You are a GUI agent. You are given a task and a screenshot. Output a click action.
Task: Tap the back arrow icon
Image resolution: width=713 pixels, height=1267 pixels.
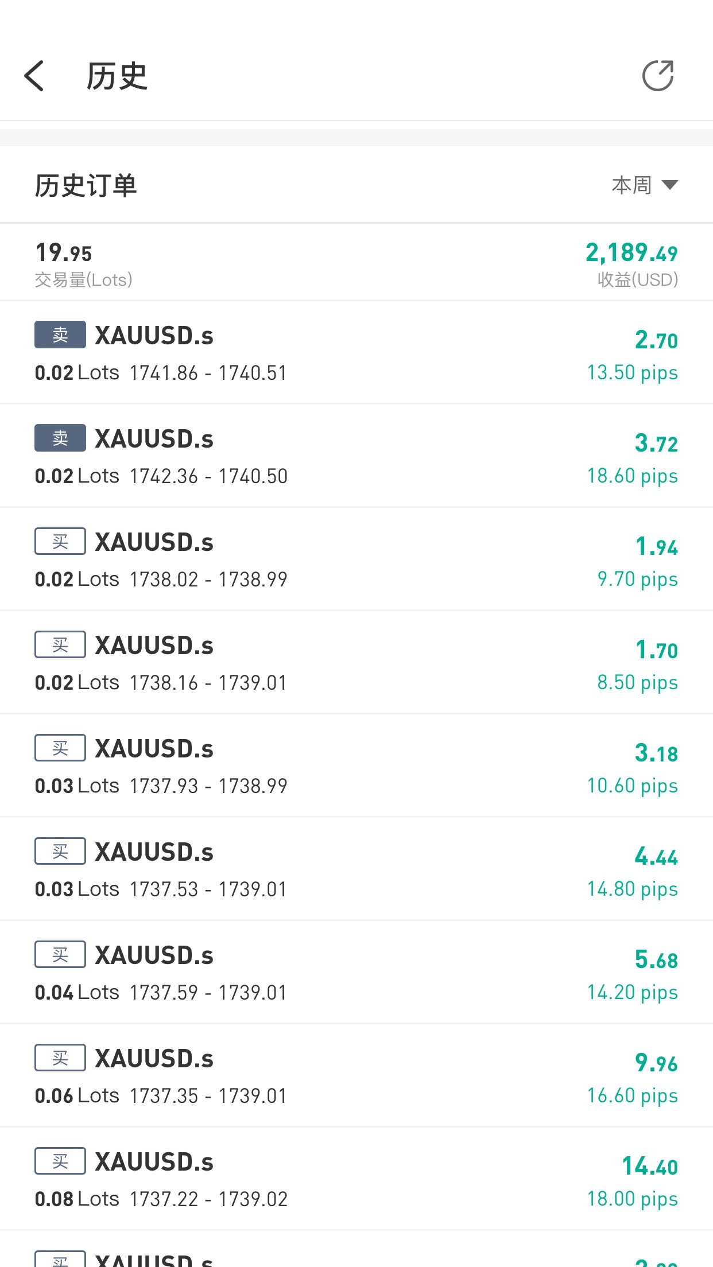point(34,76)
